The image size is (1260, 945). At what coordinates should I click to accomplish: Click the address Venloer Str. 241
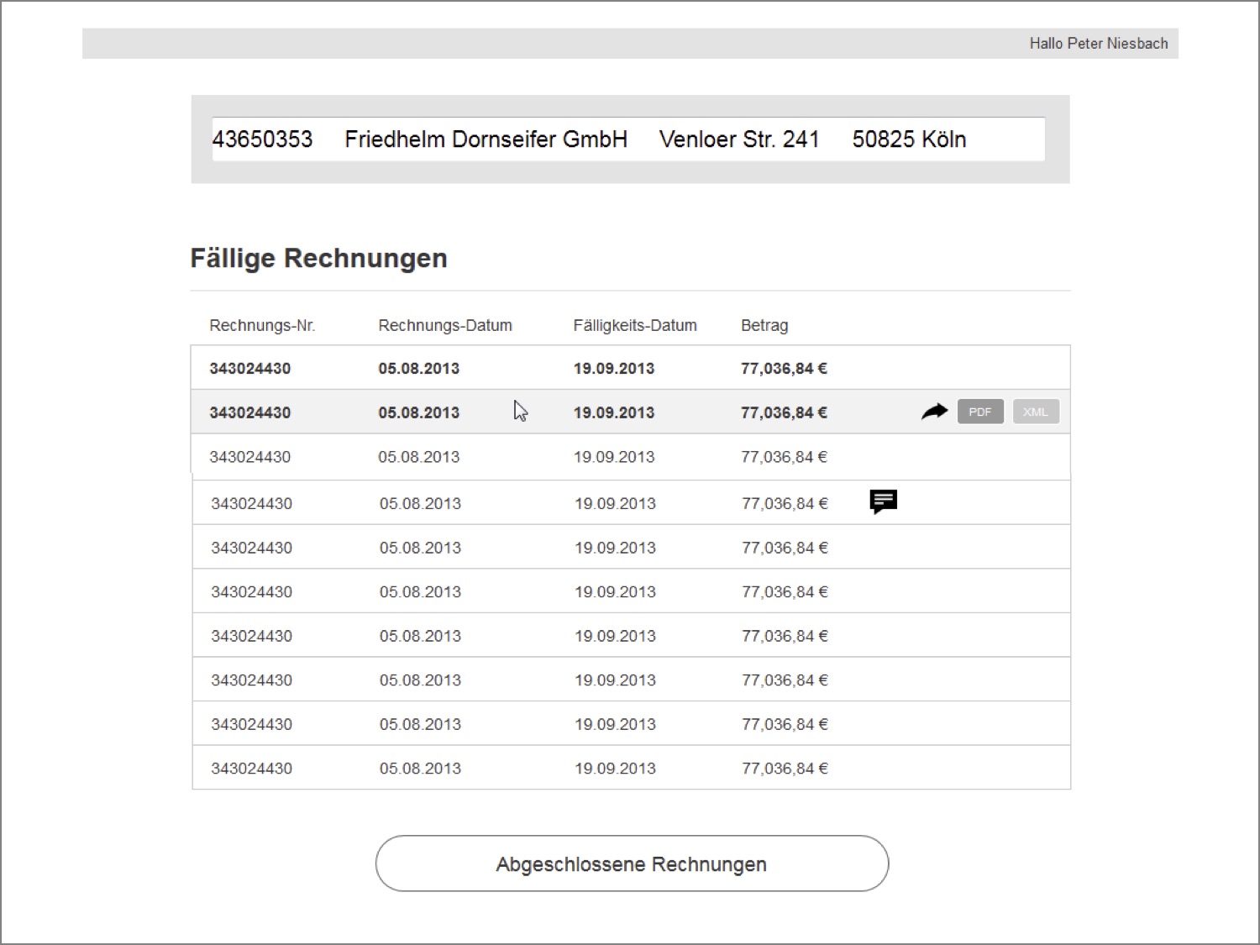pyautogui.click(x=739, y=139)
